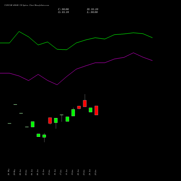Select the 25 Jun red candlestick
Image resolution: width=181 pixels, height=181 pixels.
[x=96, y=110]
